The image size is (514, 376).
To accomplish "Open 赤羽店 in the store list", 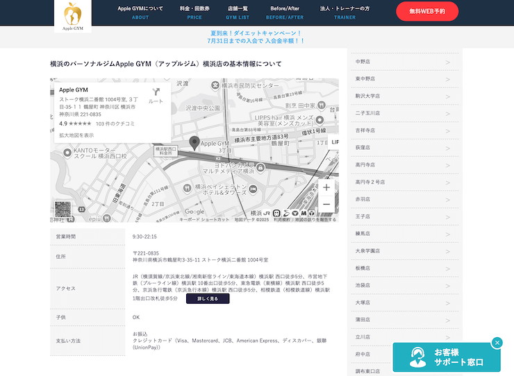I will point(404,199).
